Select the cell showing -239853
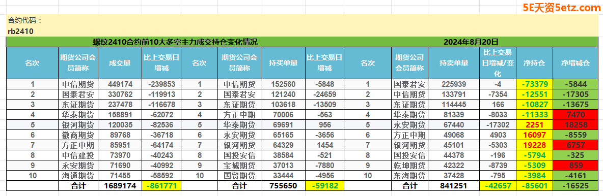 point(161,84)
